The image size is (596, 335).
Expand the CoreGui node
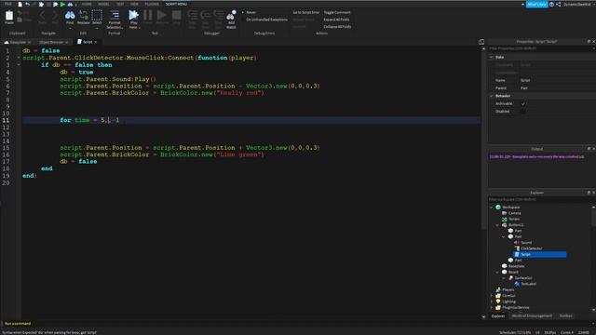(492, 296)
